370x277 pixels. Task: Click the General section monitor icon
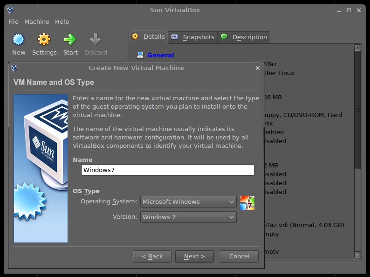(x=140, y=55)
